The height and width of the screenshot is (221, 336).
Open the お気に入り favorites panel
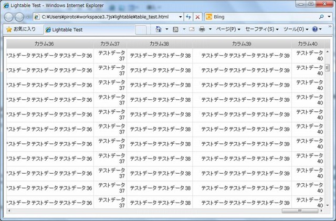[x=20, y=29]
